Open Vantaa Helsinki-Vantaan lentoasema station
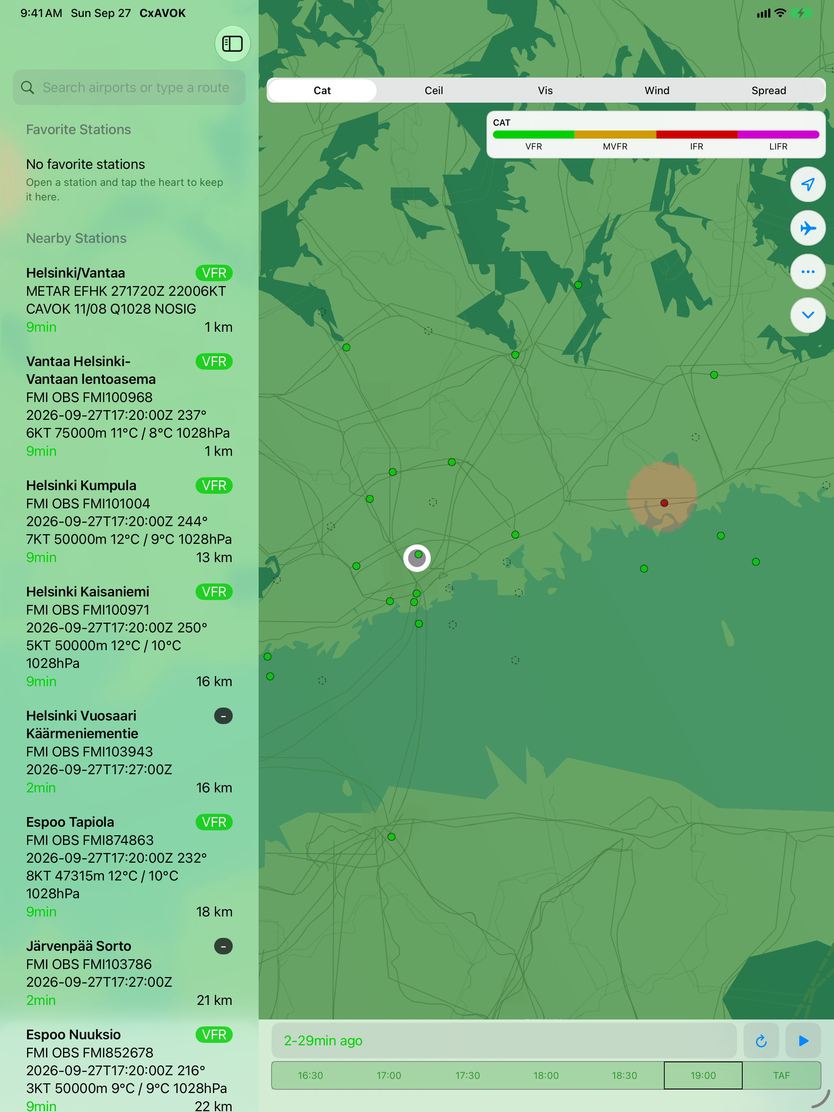The width and height of the screenshot is (834, 1112). click(x=129, y=406)
